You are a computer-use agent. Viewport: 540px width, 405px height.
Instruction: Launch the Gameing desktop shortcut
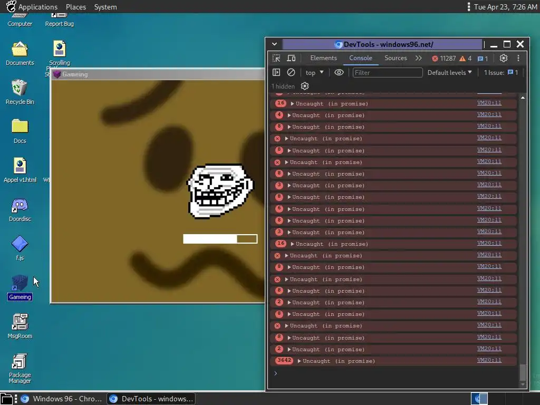(20, 287)
